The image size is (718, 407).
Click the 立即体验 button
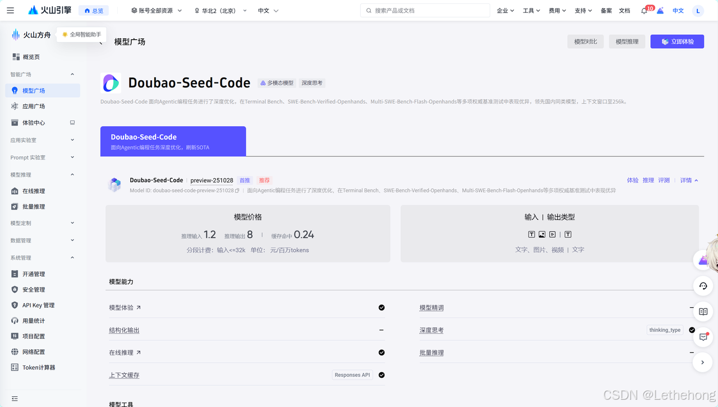pyautogui.click(x=677, y=41)
